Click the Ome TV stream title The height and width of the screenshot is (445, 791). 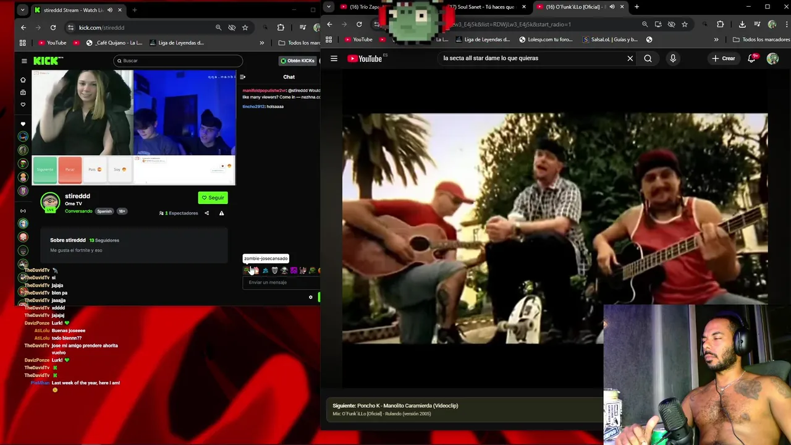coord(74,204)
